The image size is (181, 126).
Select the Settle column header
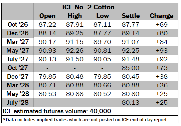tap(131, 16)
